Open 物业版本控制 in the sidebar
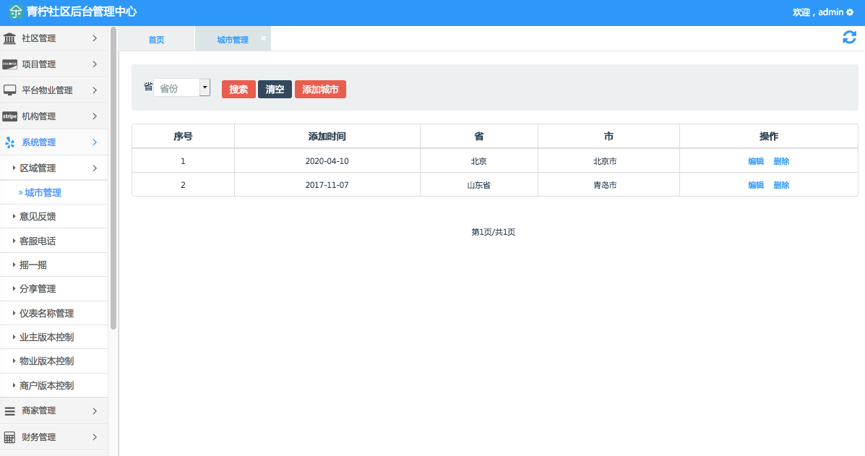This screenshot has width=865, height=456. click(46, 361)
